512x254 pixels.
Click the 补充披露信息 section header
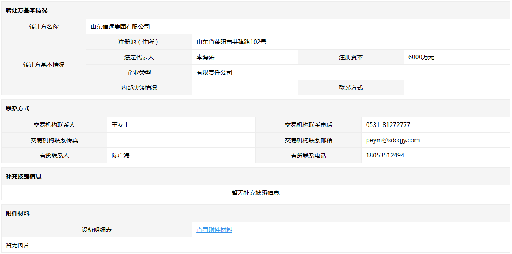[x=23, y=176]
